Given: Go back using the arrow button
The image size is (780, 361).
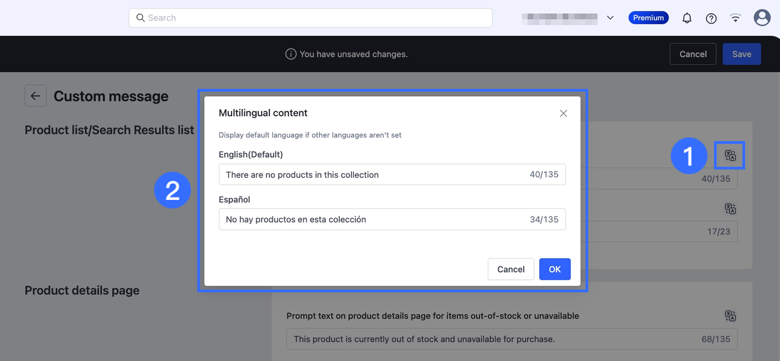Looking at the screenshot, I should coord(35,96).
